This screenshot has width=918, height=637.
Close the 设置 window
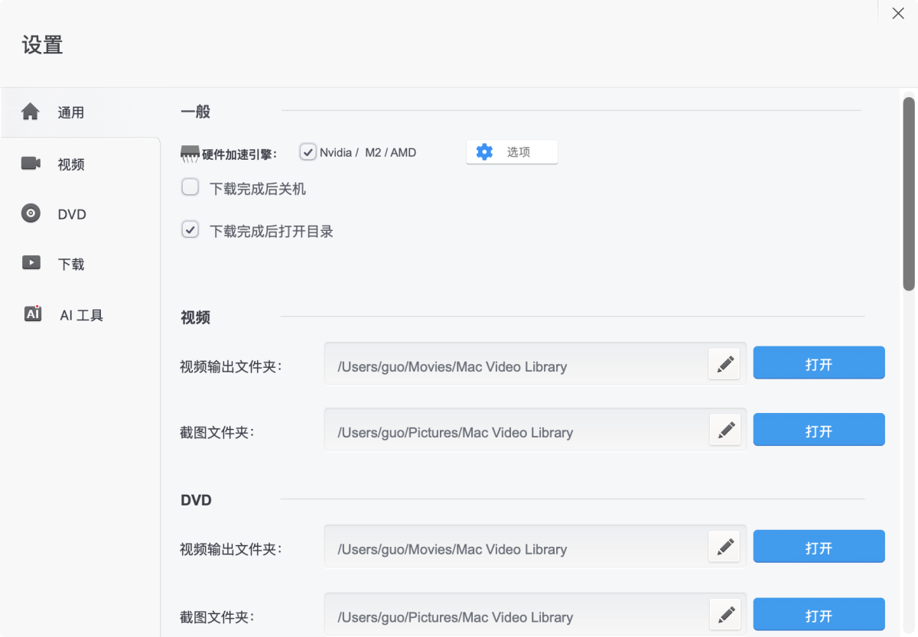pyautogui.click(x=898, y=13)
